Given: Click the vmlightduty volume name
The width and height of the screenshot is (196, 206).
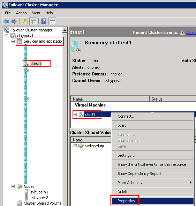Looking at the screenshot, I should point(95,146).
